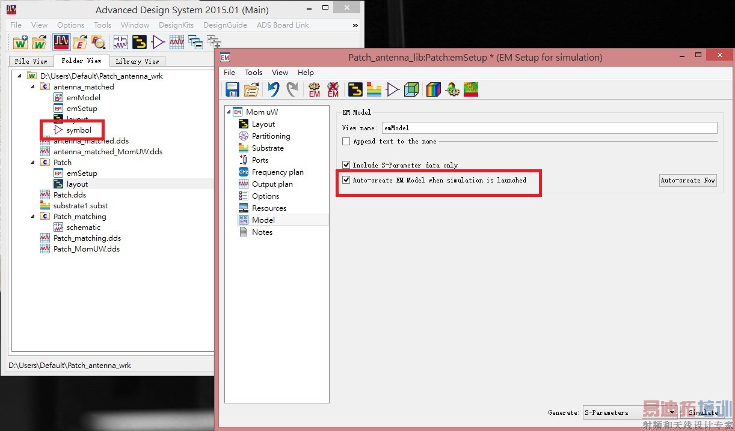The height and width of the screenshot is (431, 735).
Task: Open the Tools menu in the EM Setup window
Action: point(253,73)
